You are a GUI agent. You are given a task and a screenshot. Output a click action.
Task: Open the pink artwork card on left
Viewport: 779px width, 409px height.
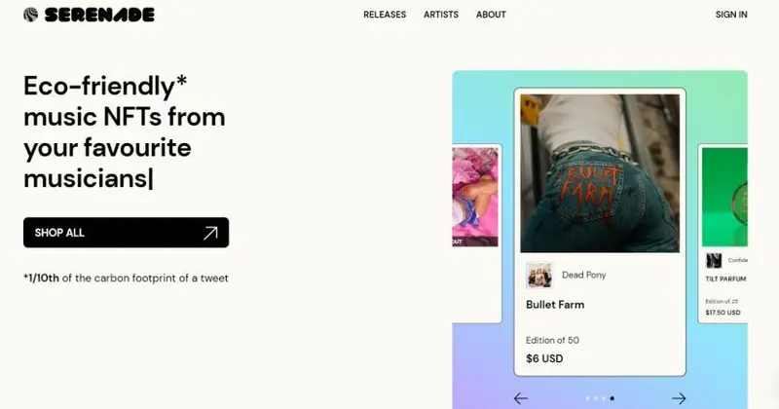pyautogui.click(x=477, y=234)
